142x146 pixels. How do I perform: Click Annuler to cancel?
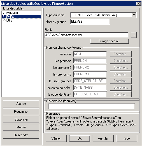103,138
